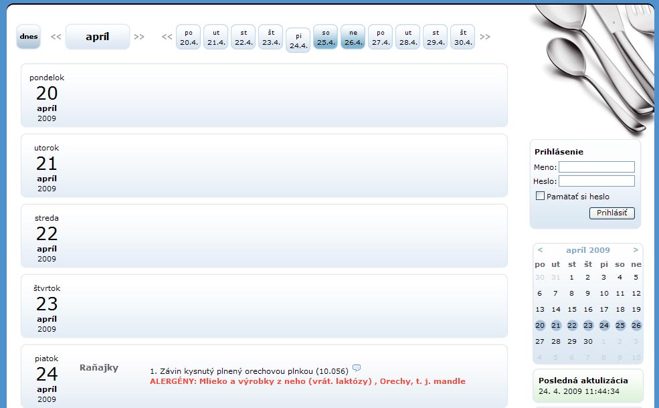This screenshot has height=408, width=659.
Task: Show previous days using left day-strip arrows
Action: coord(167,37)
